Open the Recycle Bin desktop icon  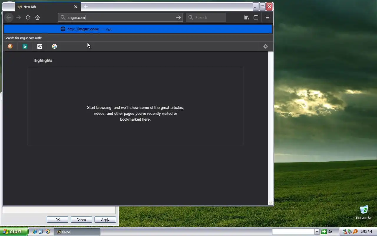click(364, 212)
